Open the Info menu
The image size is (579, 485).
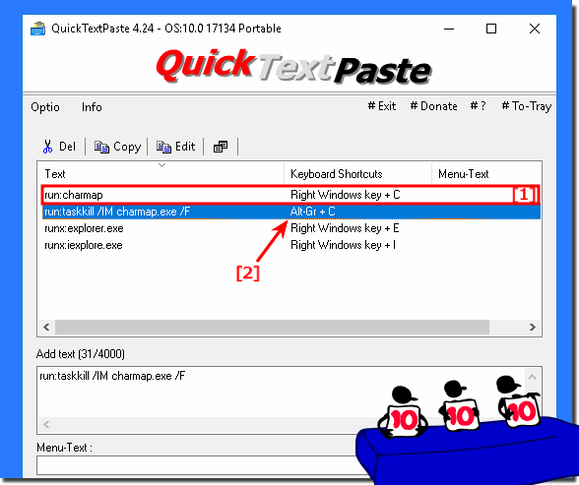[x=92, y=107]
